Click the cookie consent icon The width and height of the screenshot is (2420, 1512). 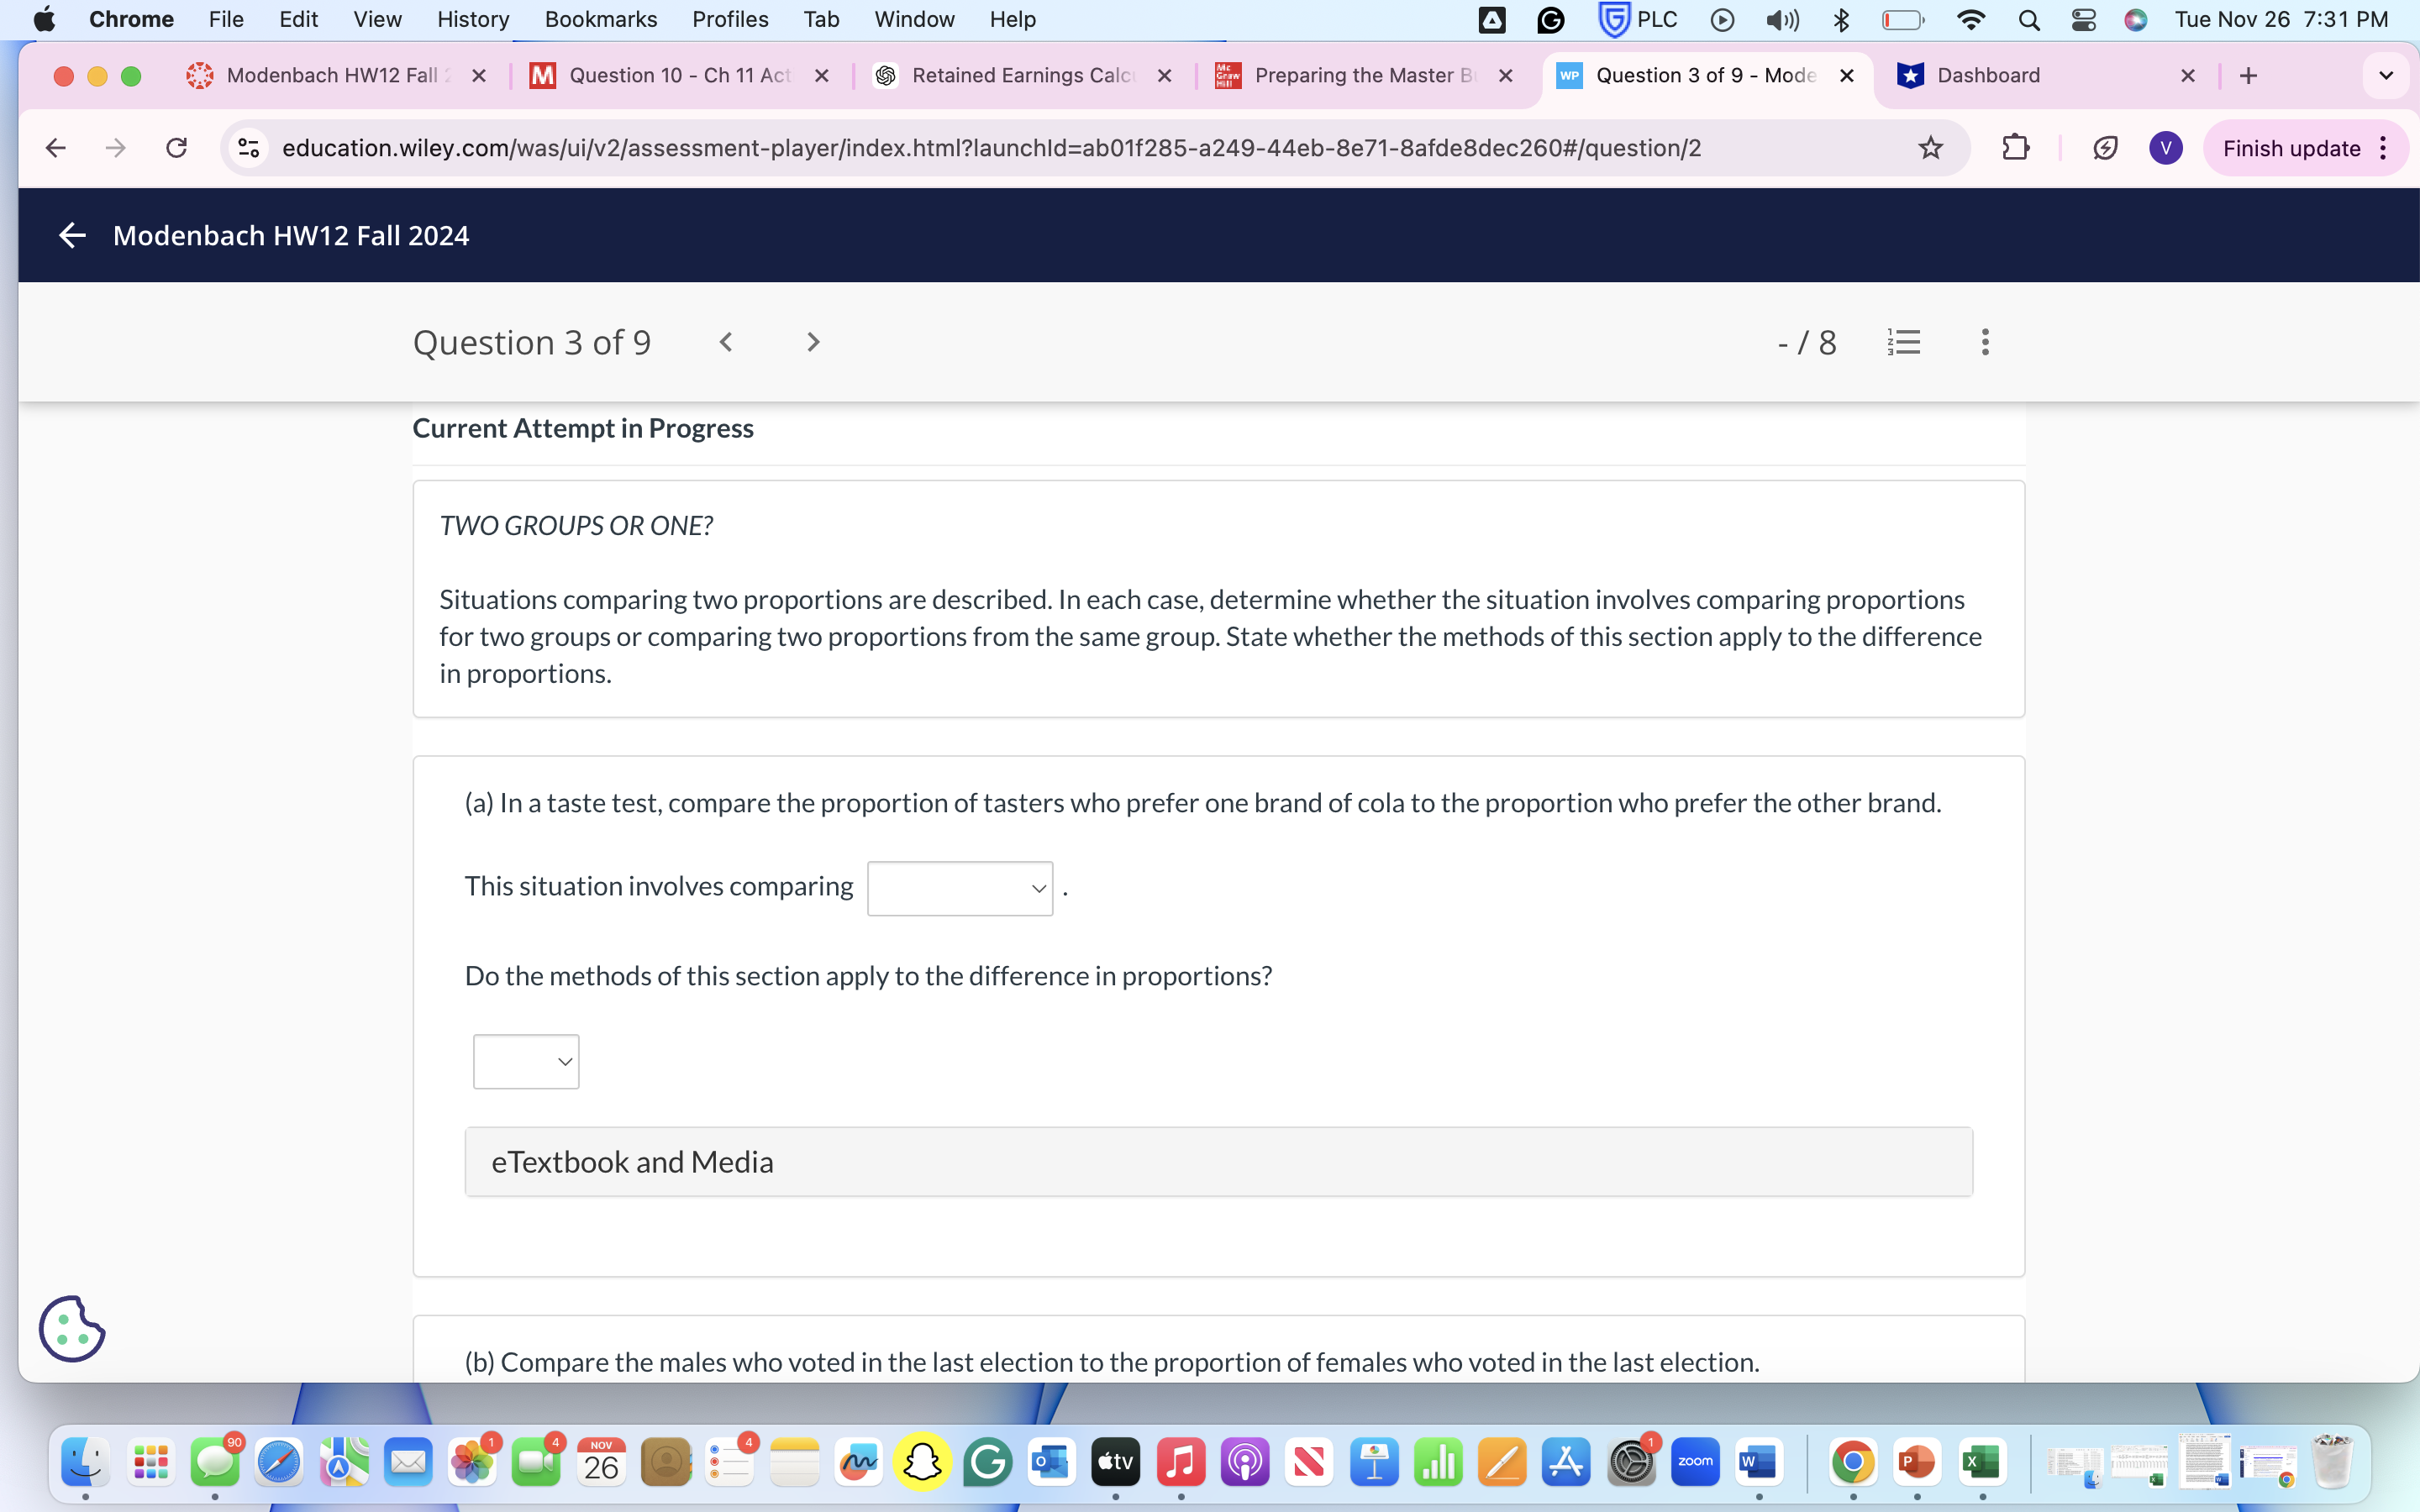(x=71, y=1328)
